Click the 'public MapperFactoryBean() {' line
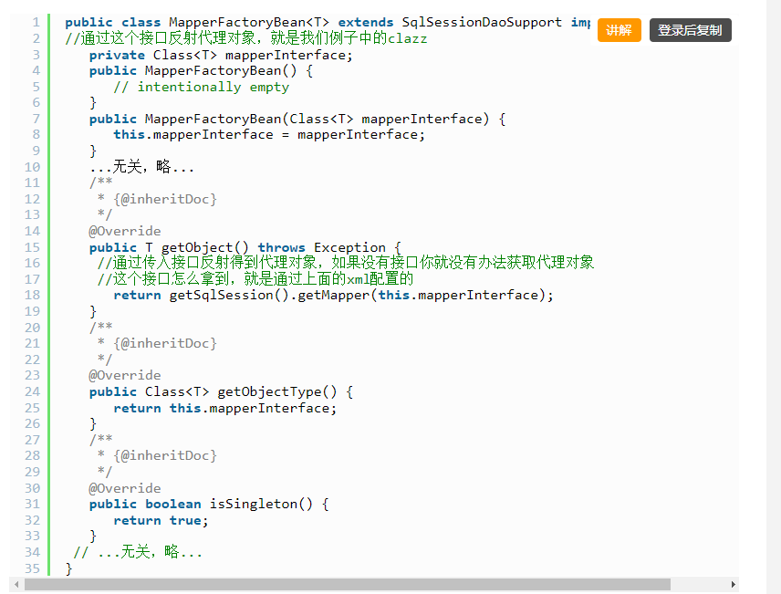The width and height of the screenshot is (781, 594). pyautogui.click(x=202, y=71)
